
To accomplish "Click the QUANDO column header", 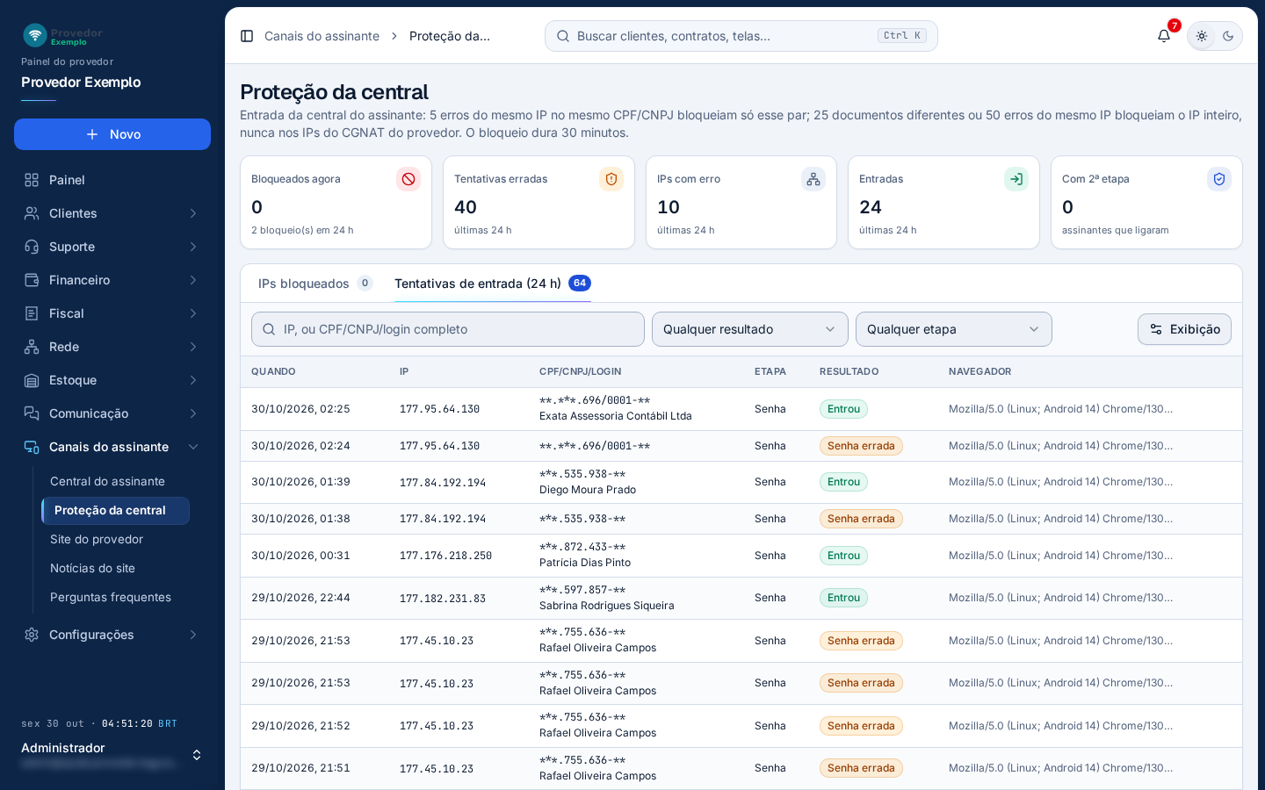I will pos(273,371).
